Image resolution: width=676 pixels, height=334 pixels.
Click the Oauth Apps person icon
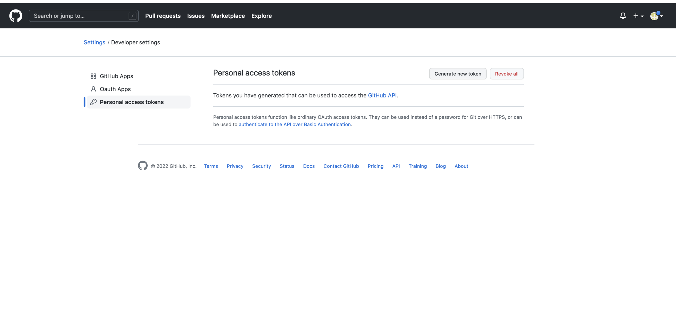tap(93, 89)
